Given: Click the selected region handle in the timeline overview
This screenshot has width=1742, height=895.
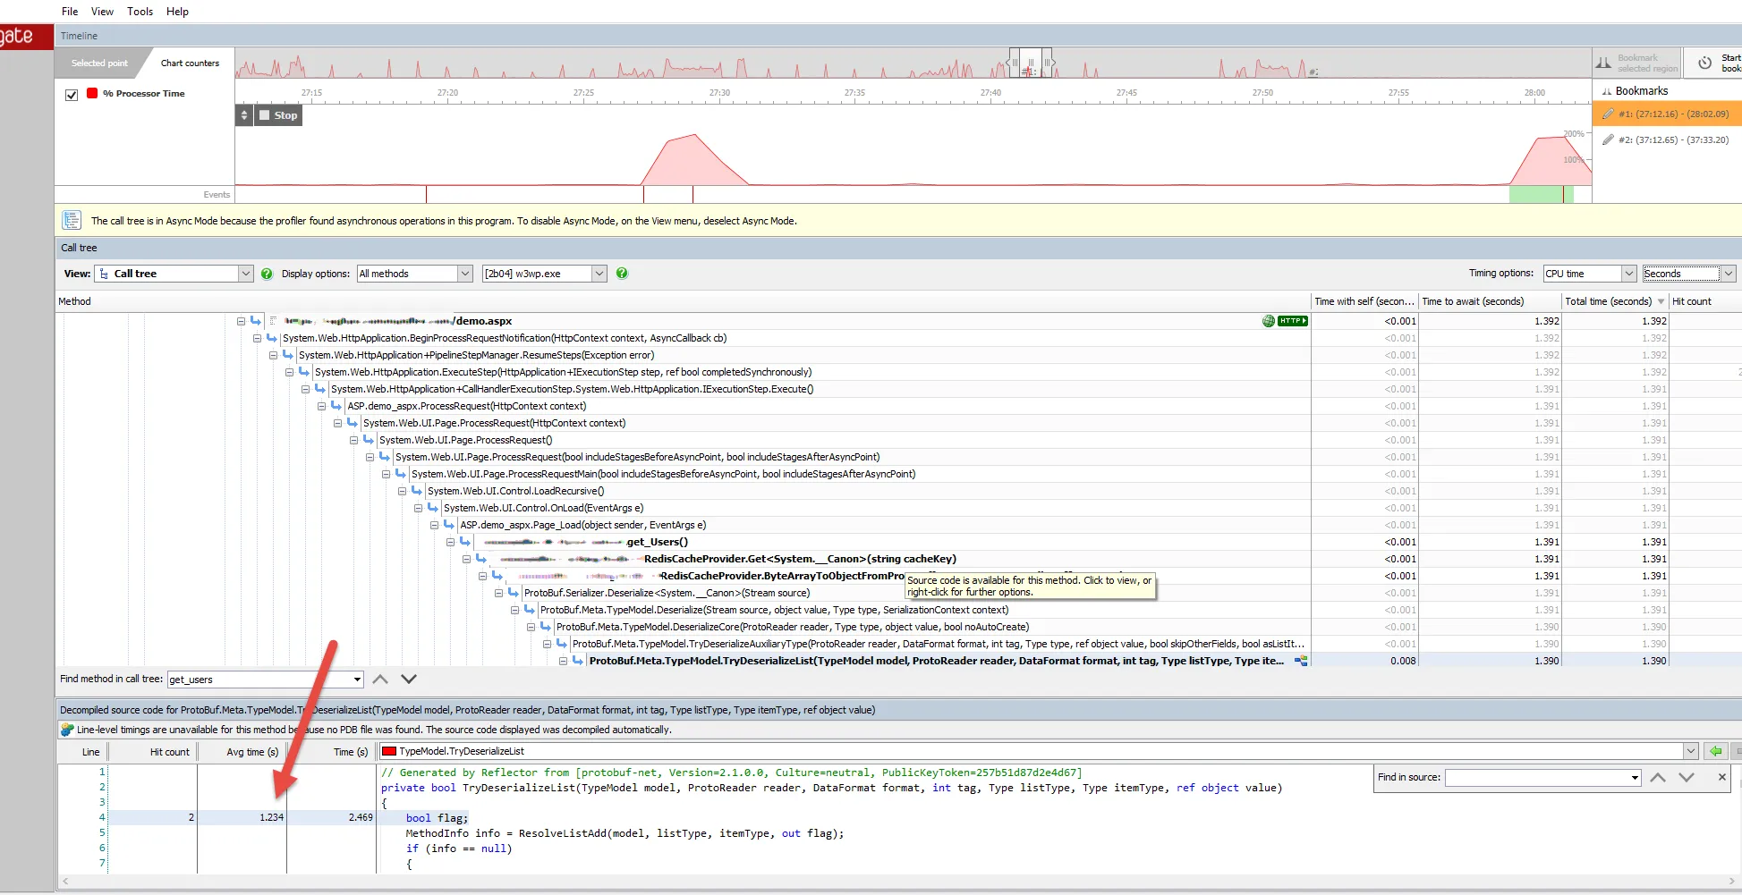Looking at the screenshot, I should coord(1031,63).
